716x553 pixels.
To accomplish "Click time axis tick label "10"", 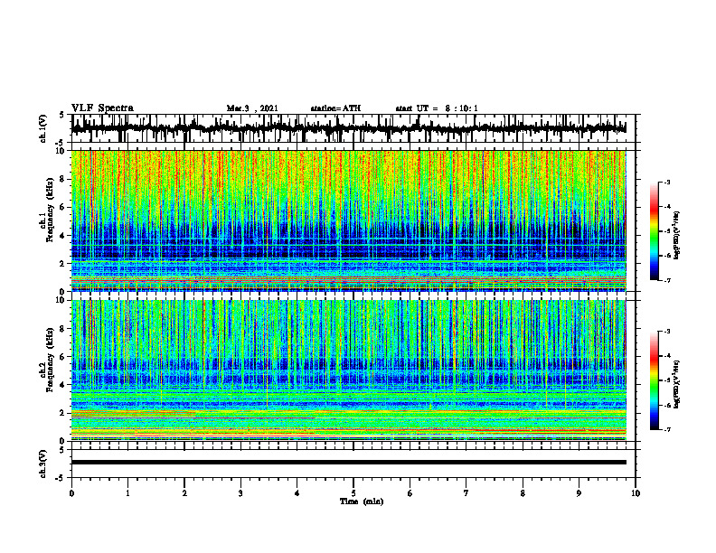I will 636,493.
